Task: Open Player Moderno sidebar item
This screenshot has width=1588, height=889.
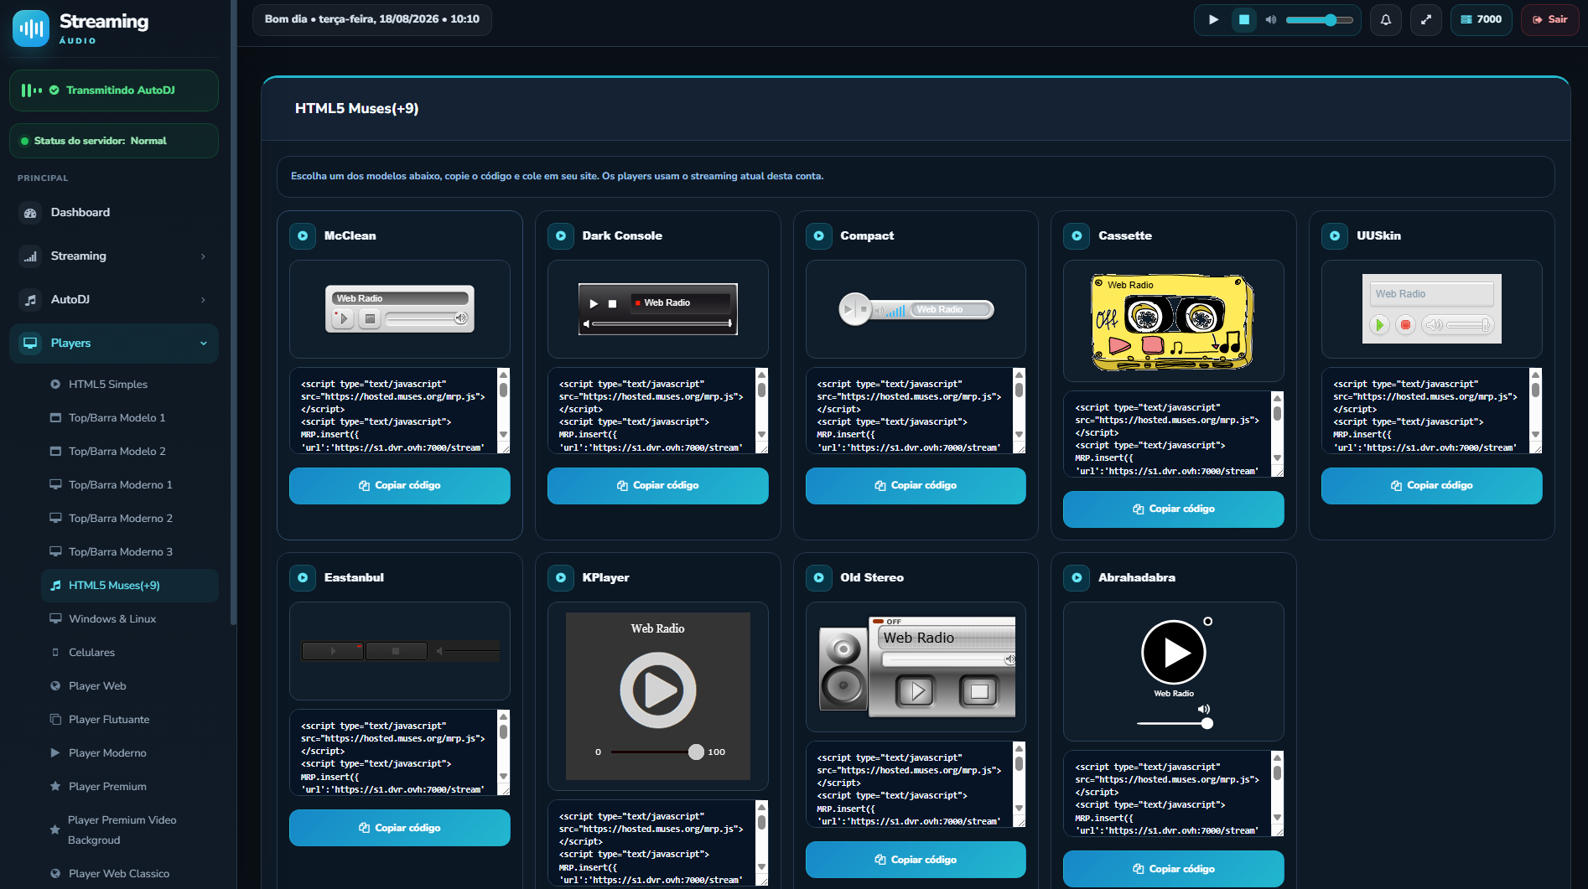Action: click(130, 753)
